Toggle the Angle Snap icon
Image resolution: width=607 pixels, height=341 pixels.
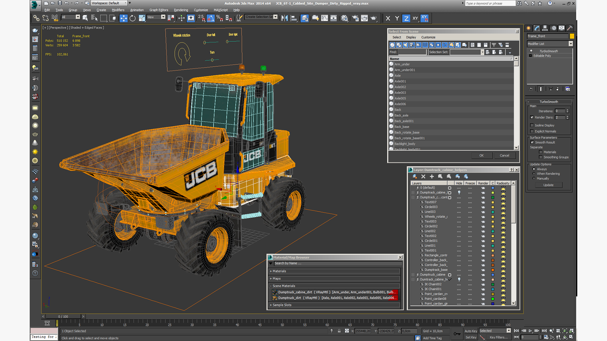[211, 18]
